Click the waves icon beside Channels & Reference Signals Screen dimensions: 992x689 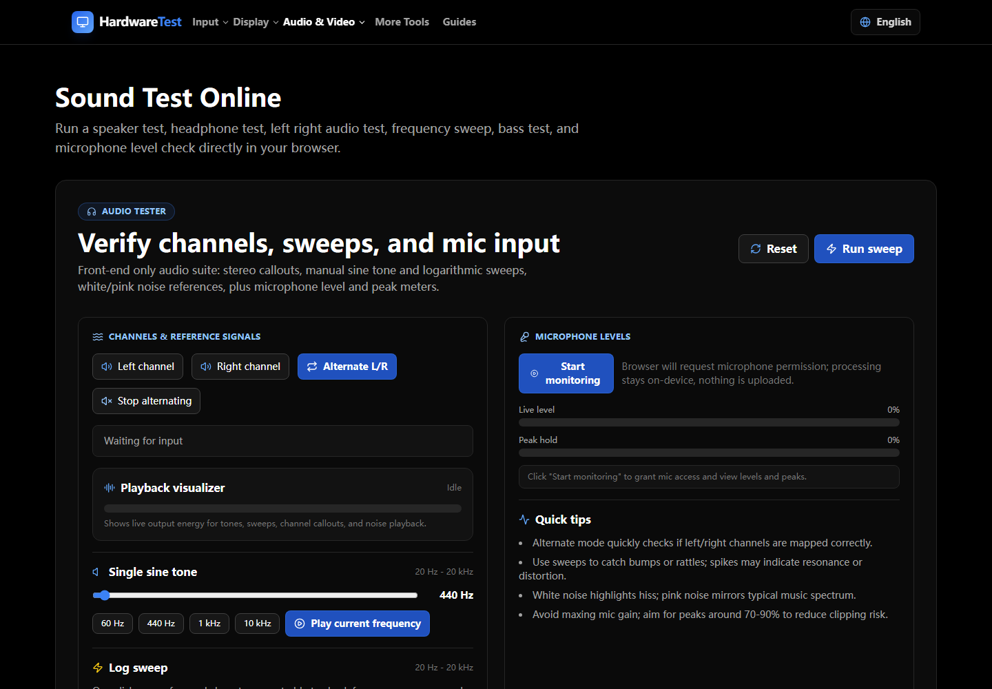(x=98, y=337)
